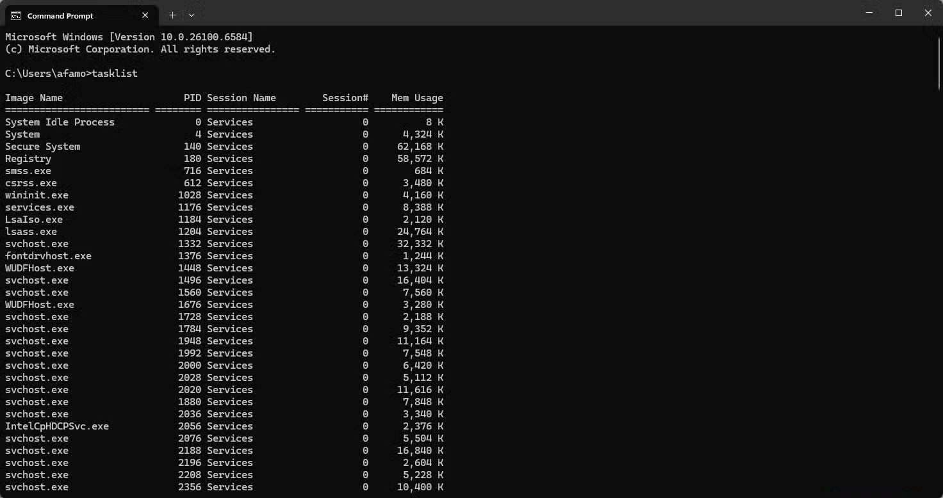This screenshot has height=498, width=943.
Task: Click the lsass.exe process name
Action: point(31,231)
